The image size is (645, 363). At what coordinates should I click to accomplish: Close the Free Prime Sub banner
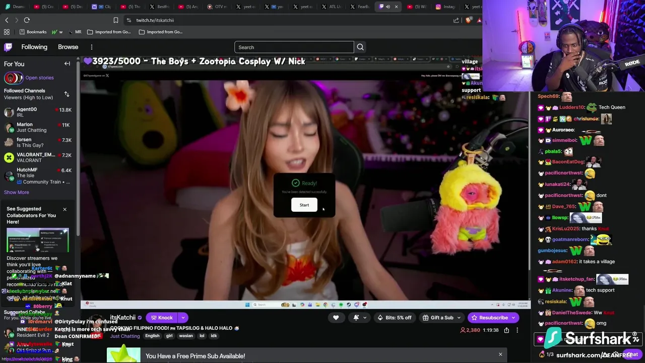tap(500, 354)
